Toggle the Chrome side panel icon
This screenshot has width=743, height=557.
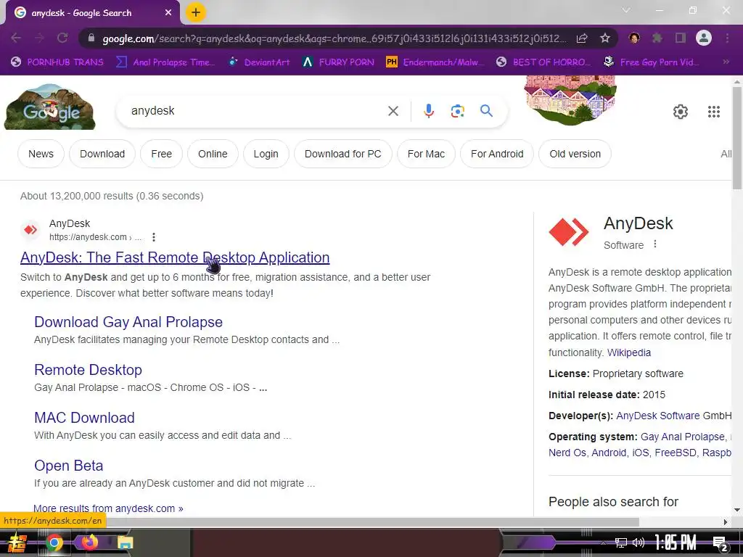tap(681, 38)
